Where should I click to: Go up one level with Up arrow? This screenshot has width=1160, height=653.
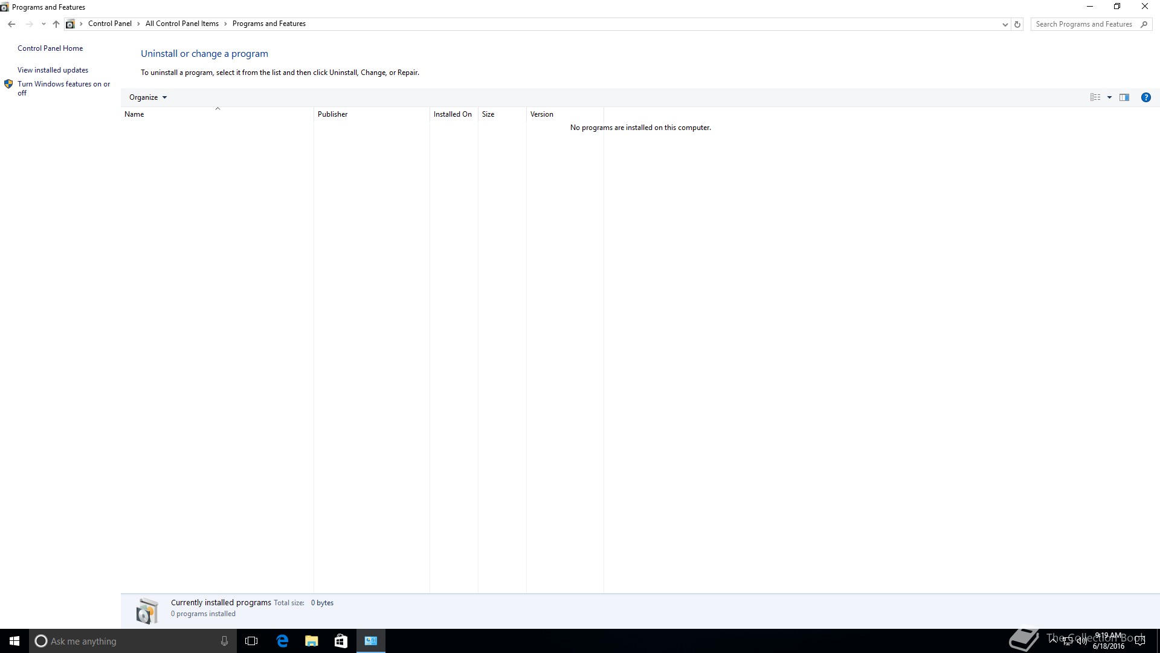pos(56,24)
